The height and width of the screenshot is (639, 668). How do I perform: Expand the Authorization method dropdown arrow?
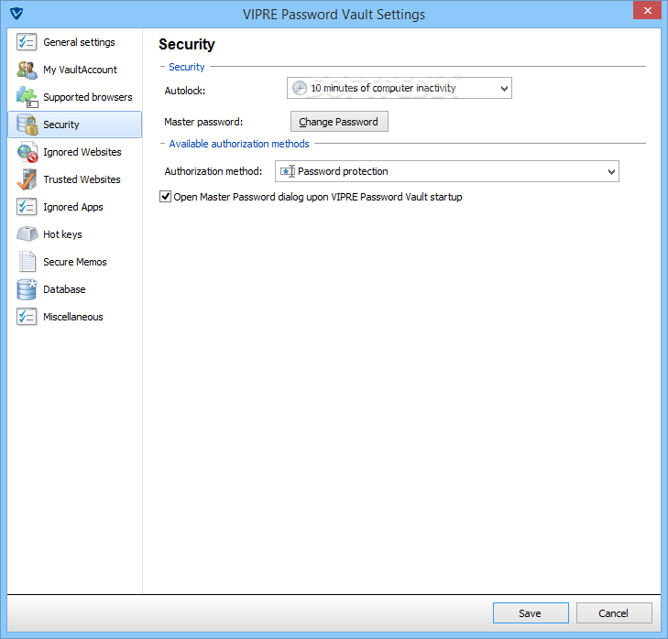tap(611, 171)
